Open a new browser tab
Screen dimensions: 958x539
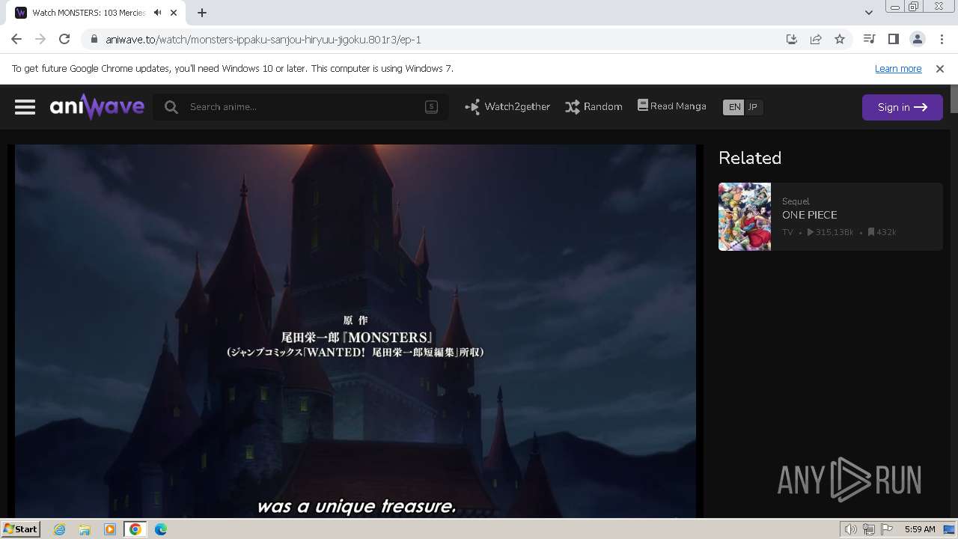click(x=202, y=12)
